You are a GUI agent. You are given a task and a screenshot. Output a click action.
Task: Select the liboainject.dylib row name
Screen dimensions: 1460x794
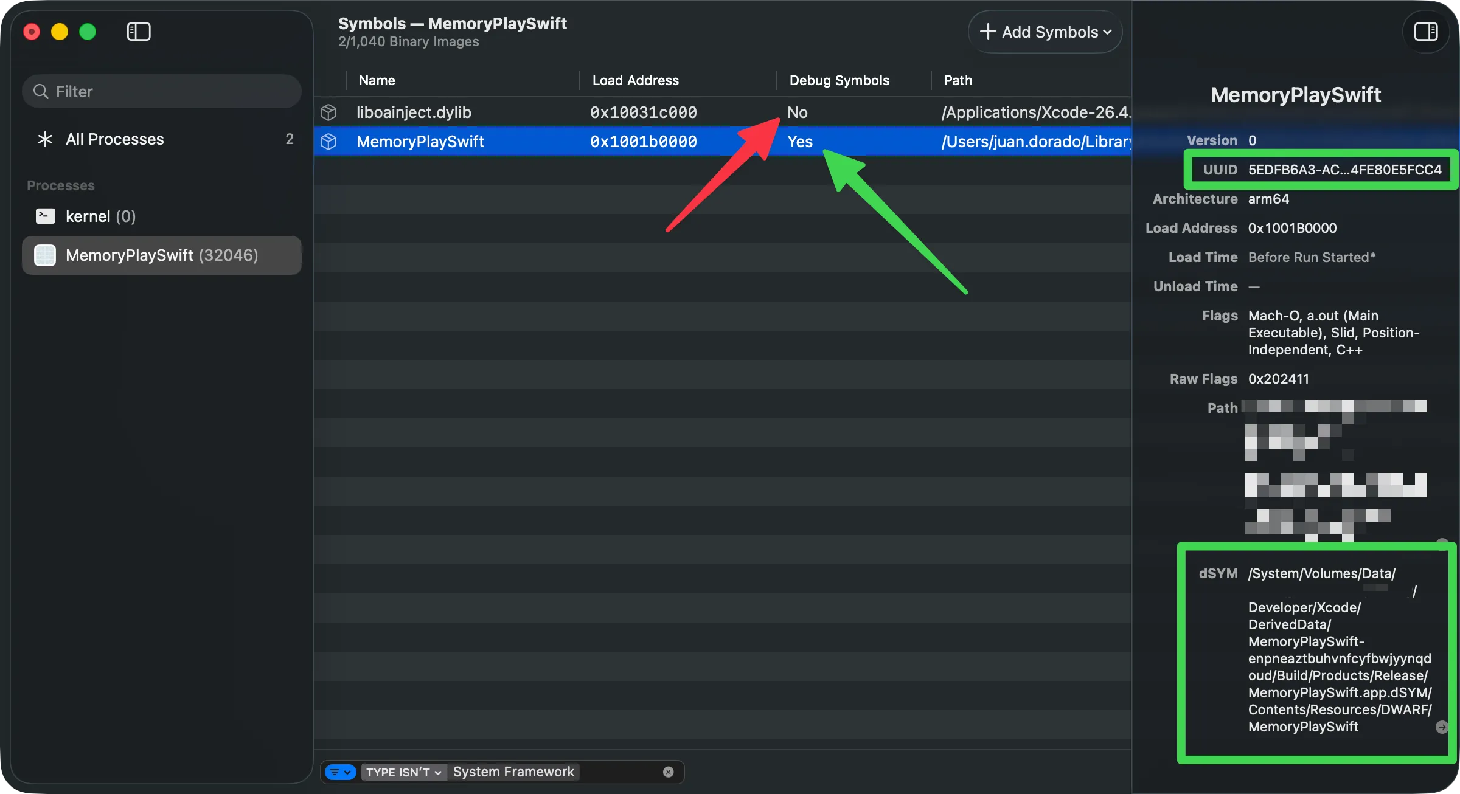(414, 112)
